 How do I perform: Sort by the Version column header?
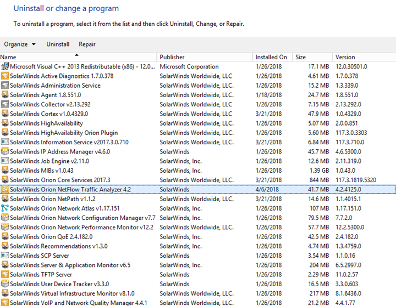click(364, 57)
